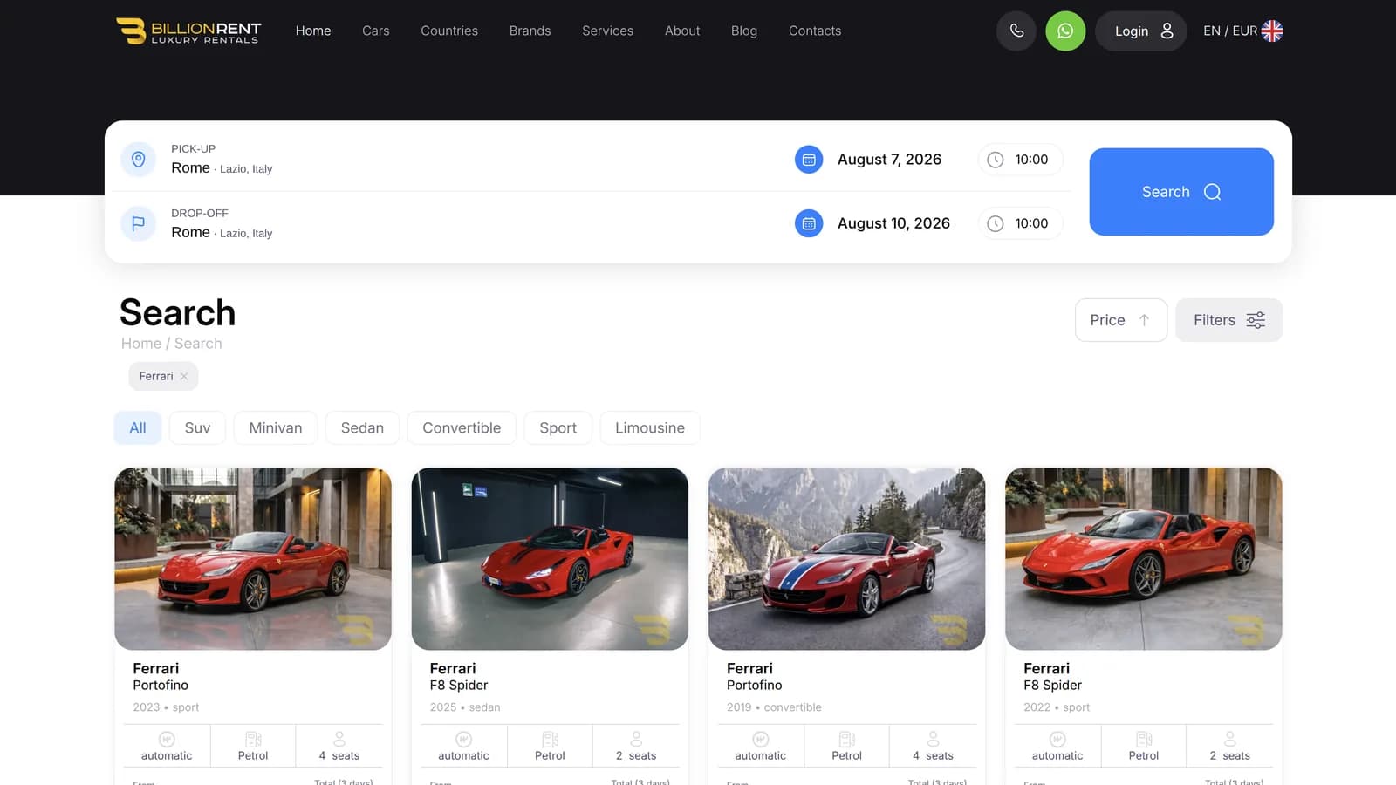
Task: Click seats person icon on 2023 Portofino card
Action: (x=339, y=739)
